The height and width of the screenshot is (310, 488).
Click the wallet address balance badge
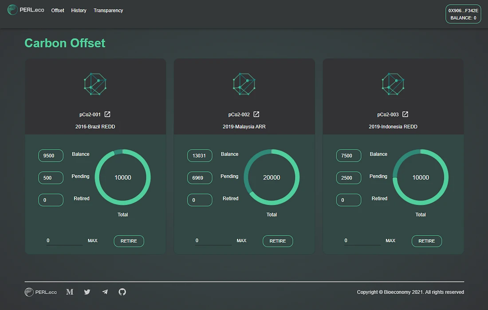pyautogui.click(x=463, y=14)
